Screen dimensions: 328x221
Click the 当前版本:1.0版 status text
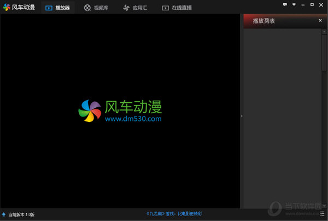[21, 214]
